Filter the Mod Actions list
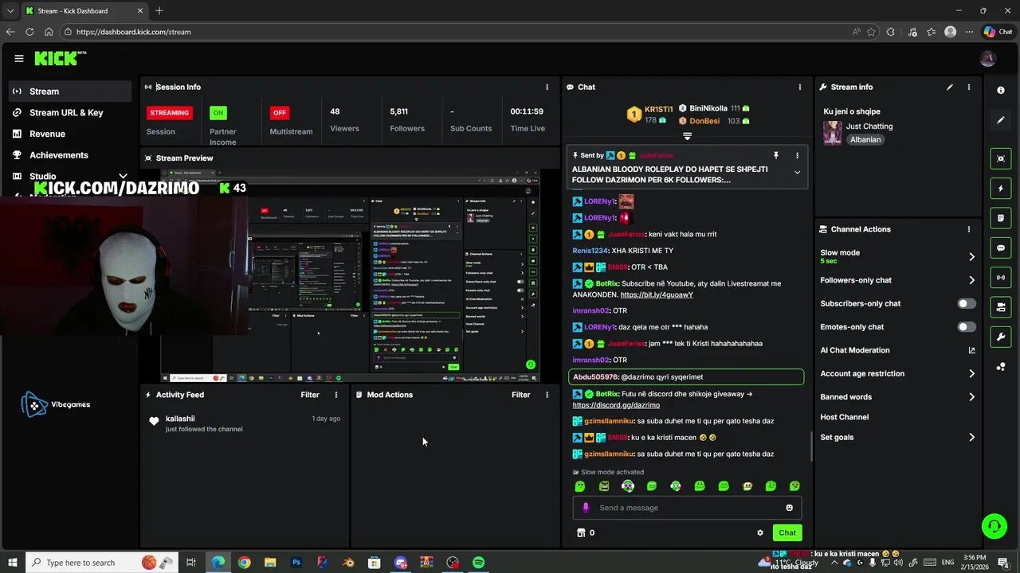The image size is (1020, 573). point(520,395)
